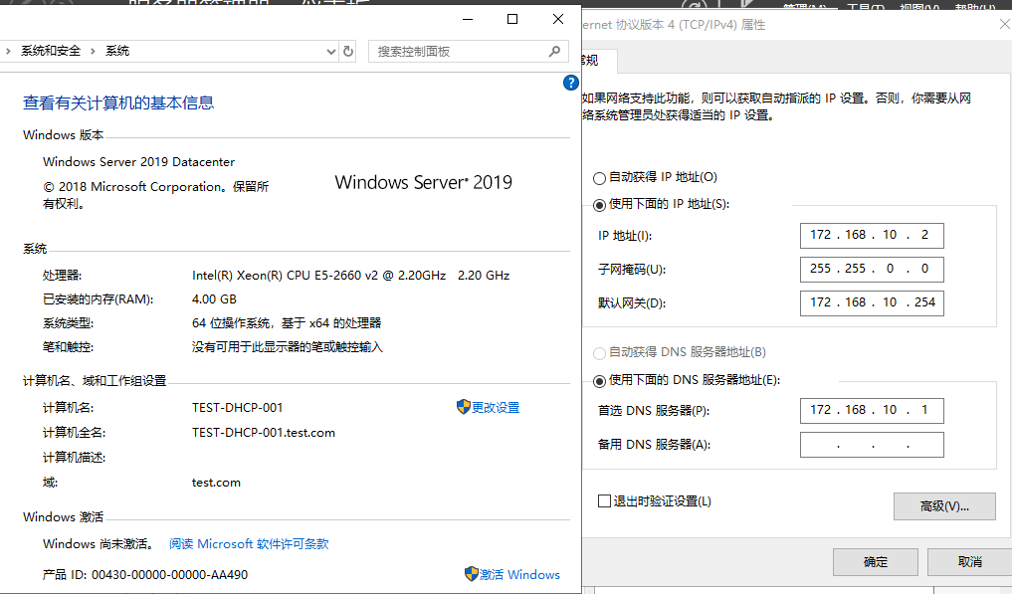The width and height of the screenshot is (1012, 594).
Task: Confirm with the 确定 button
Action: (x=876, y=562)
